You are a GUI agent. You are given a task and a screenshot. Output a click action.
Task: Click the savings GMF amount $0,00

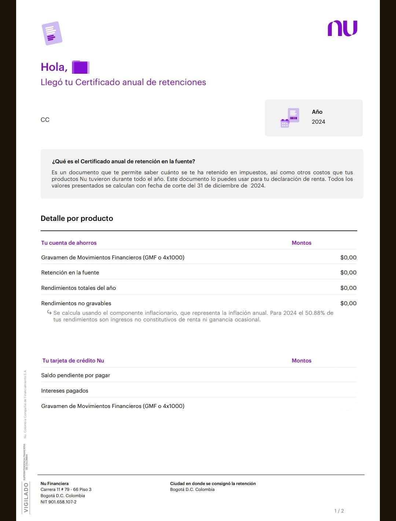(348, 258)
